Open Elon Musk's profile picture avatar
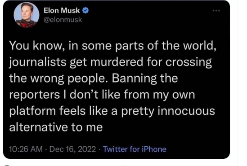The image size is (247, 166). click(26, 15)
